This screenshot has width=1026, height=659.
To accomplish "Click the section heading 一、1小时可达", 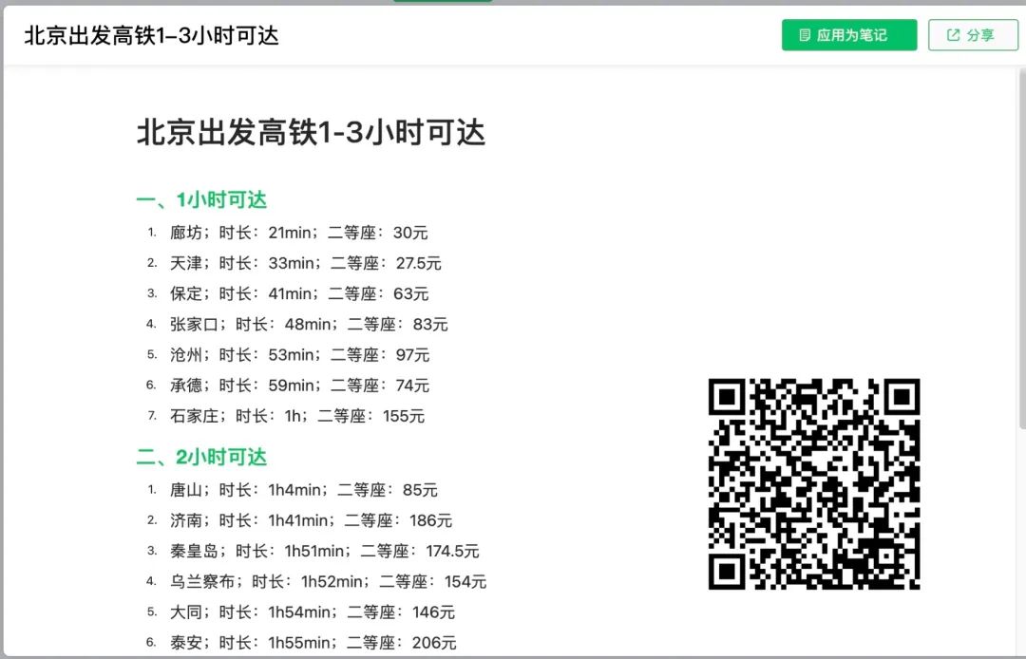I will point(201,199).
